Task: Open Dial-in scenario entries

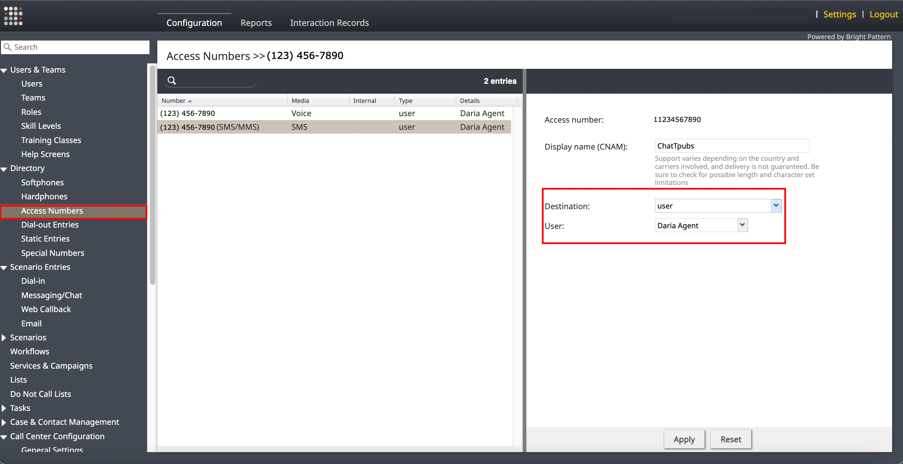Action: [x=33, y=281]
